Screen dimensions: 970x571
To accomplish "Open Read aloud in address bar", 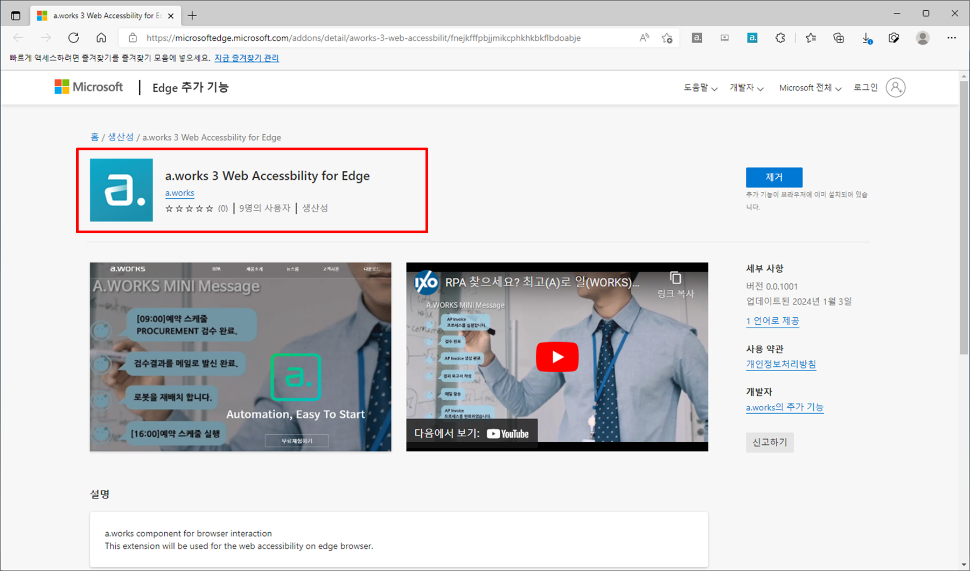I will [644, 38].
